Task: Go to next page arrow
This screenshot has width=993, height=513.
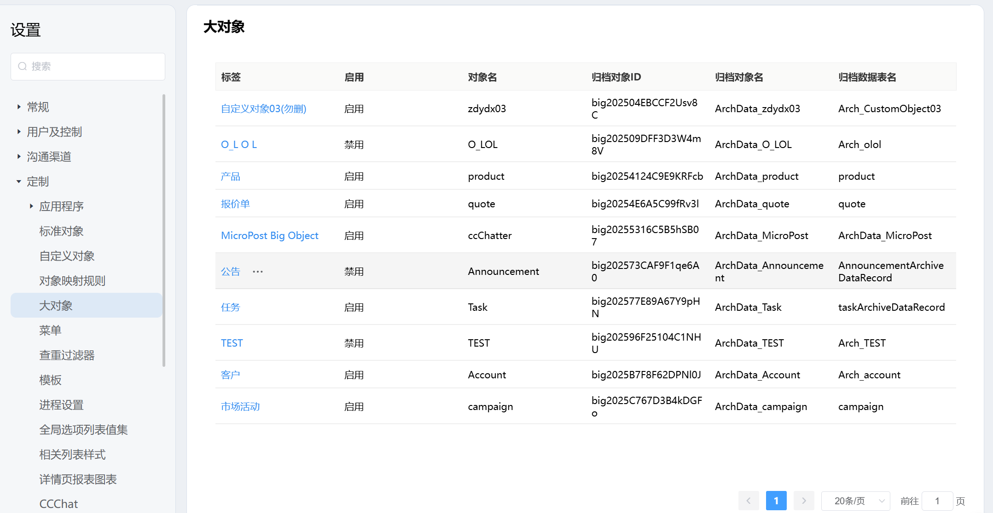Action: (x=804, y=501)
